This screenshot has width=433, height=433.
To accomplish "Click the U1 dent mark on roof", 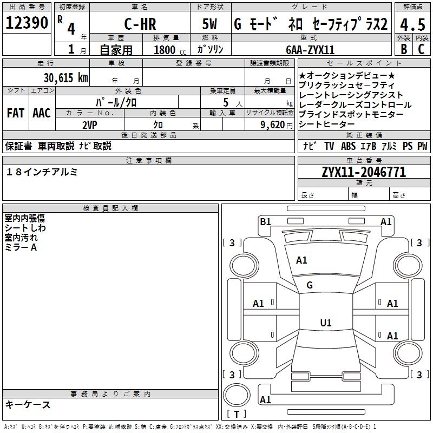I will point(326,323).
